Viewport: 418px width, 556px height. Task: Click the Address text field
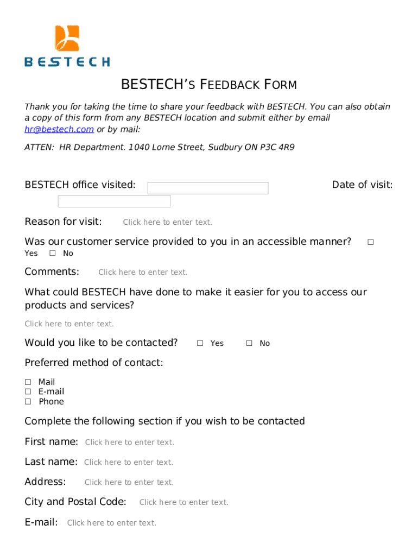[x=129, y=482]
